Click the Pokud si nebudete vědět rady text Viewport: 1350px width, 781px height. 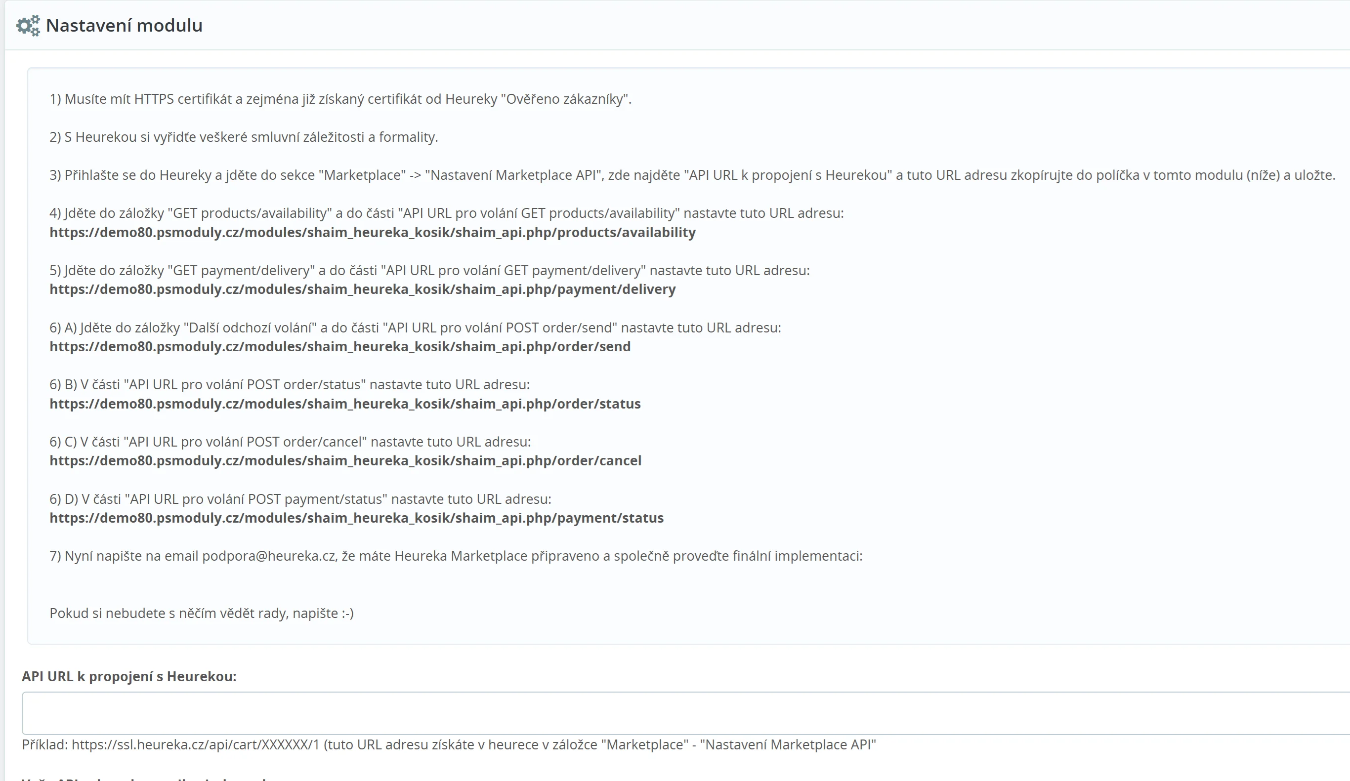pyautogui.click(x=202, y=614)
